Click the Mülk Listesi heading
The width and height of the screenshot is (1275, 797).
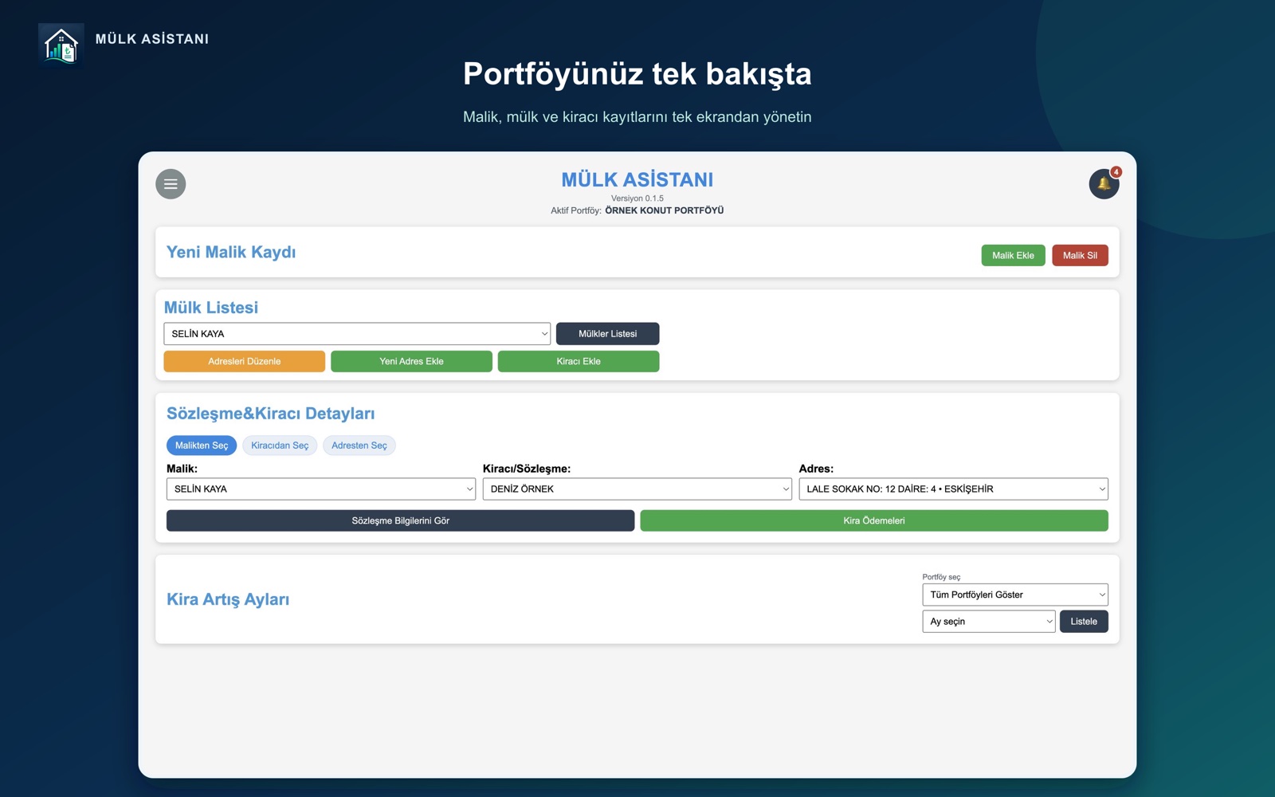pos(211,308)
